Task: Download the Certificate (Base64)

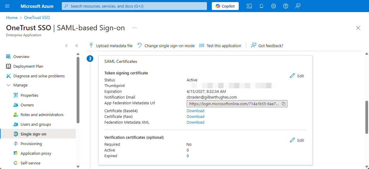Action: click(x=195, y=111)
